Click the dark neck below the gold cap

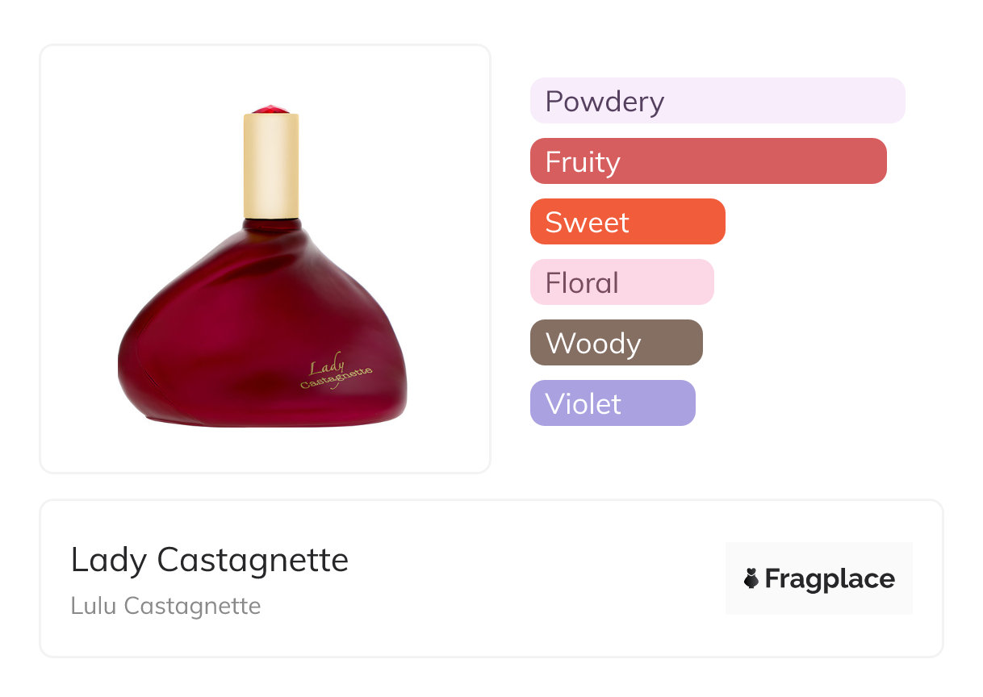coord(271,225)
